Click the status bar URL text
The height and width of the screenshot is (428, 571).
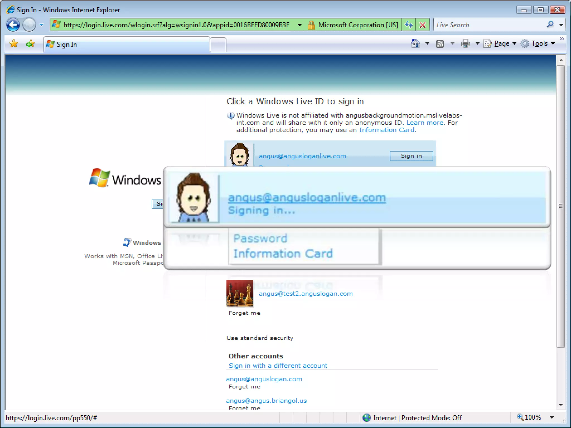coord(51,418)
